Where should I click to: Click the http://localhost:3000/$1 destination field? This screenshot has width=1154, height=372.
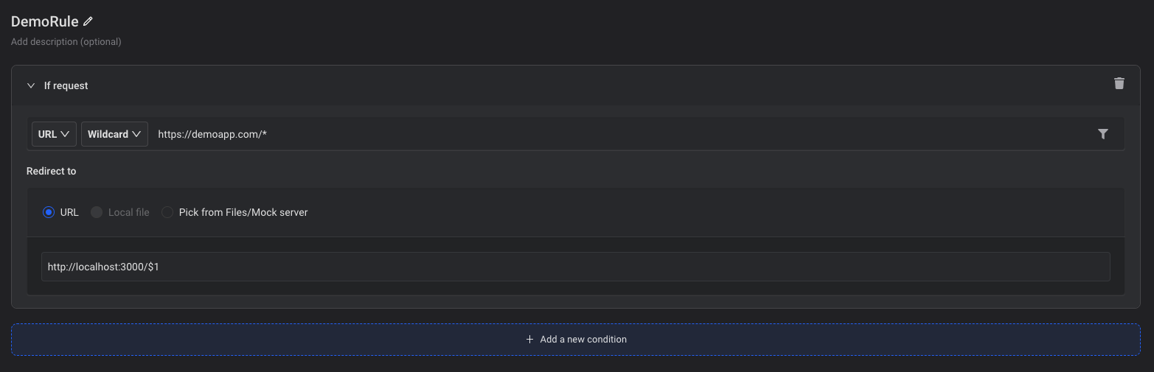click(575, 267)
